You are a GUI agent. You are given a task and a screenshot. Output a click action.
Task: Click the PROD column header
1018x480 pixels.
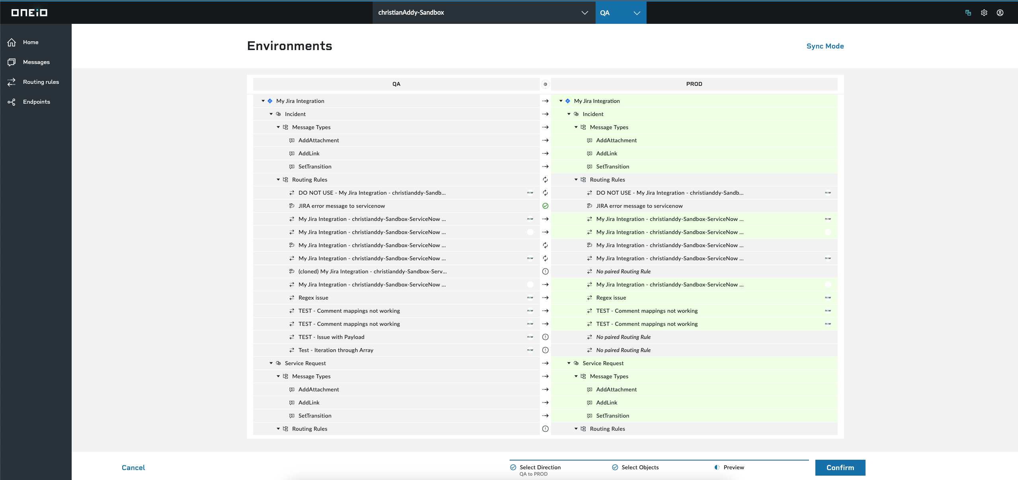pyautogui.click(x=694, y=84)
